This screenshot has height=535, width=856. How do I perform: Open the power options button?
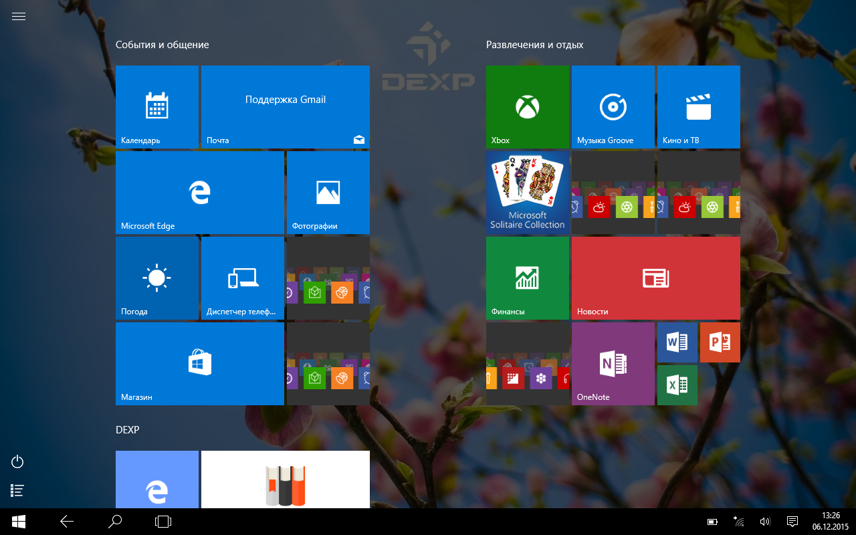pyautogui.click(x=18, y=461)
